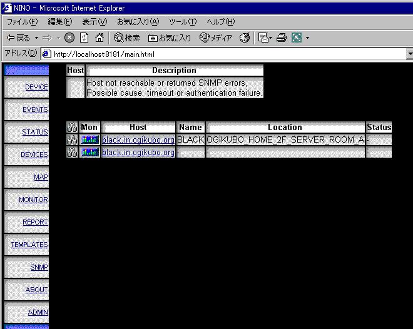Go to the browser Home page icon
This screenshot has width=413, height=329.
[99, 38]
